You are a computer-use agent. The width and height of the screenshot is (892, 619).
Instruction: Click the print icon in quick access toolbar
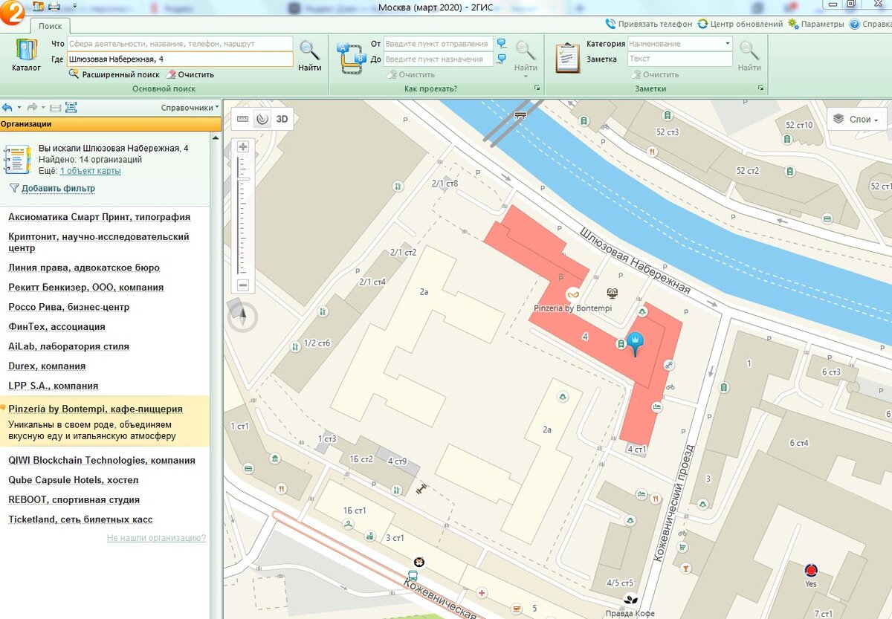(x=54, y=6)
